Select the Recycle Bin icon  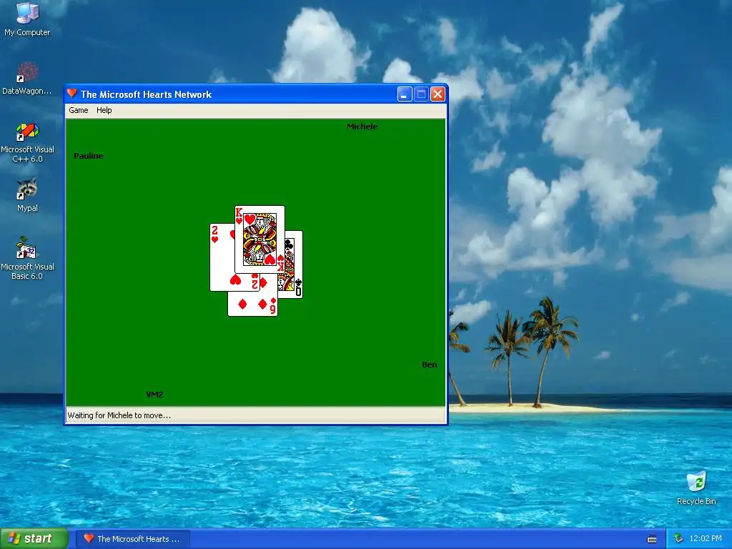(x=696, y=488)
